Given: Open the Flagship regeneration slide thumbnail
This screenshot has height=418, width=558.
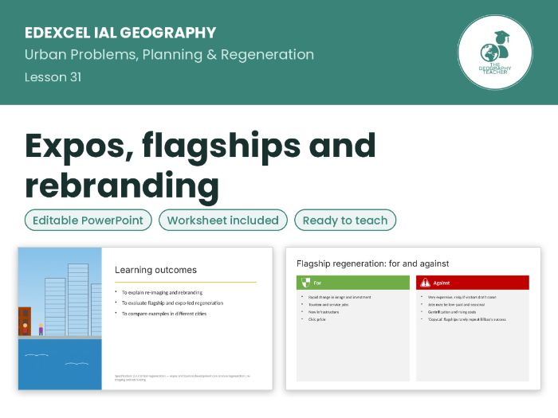Looking at the screenshot, I should [413, 318].
